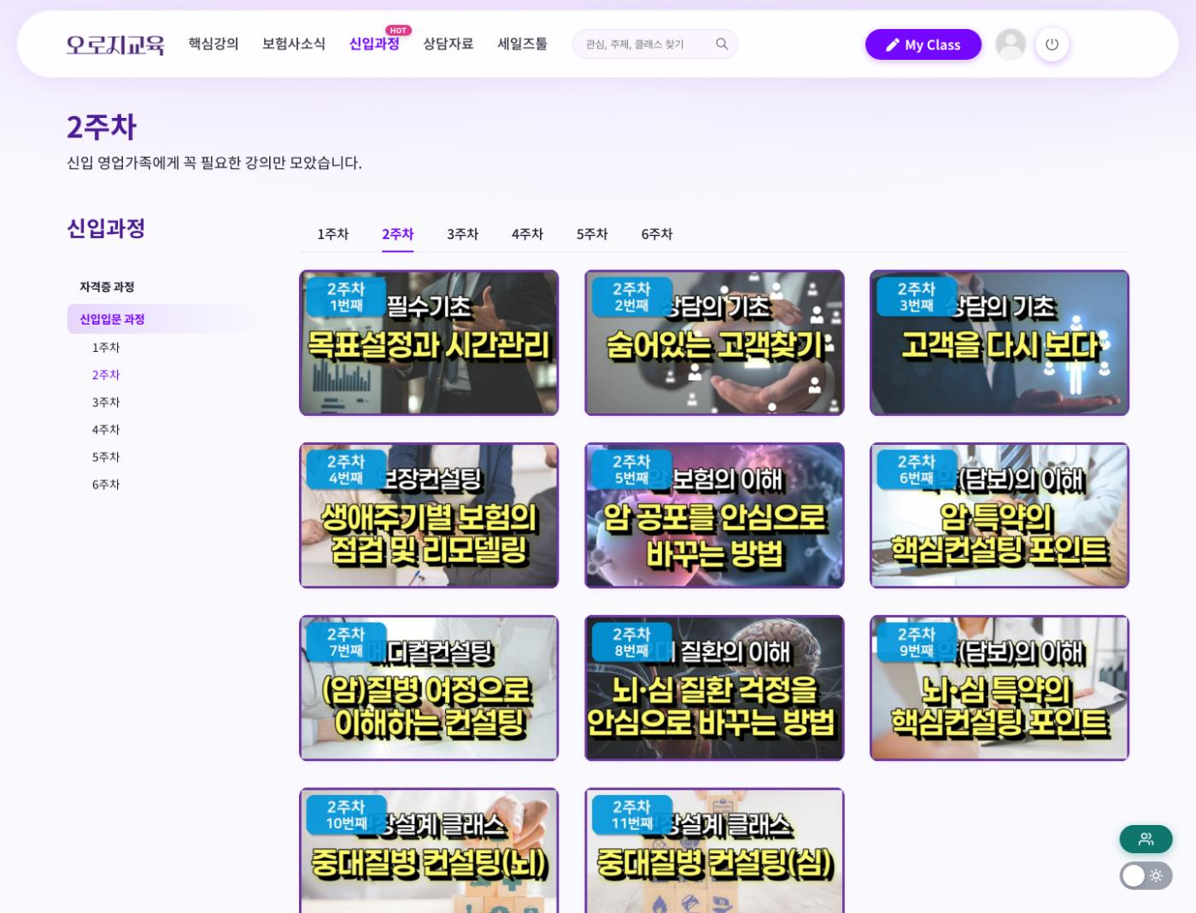Open 상담자료 menu
Image resolution: width=1196 pixels, height=913 pixels.
tap(448, 44)
